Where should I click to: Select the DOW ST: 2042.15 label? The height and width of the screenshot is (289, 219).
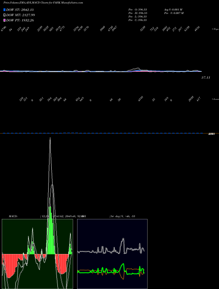click(x=20, y=10)
